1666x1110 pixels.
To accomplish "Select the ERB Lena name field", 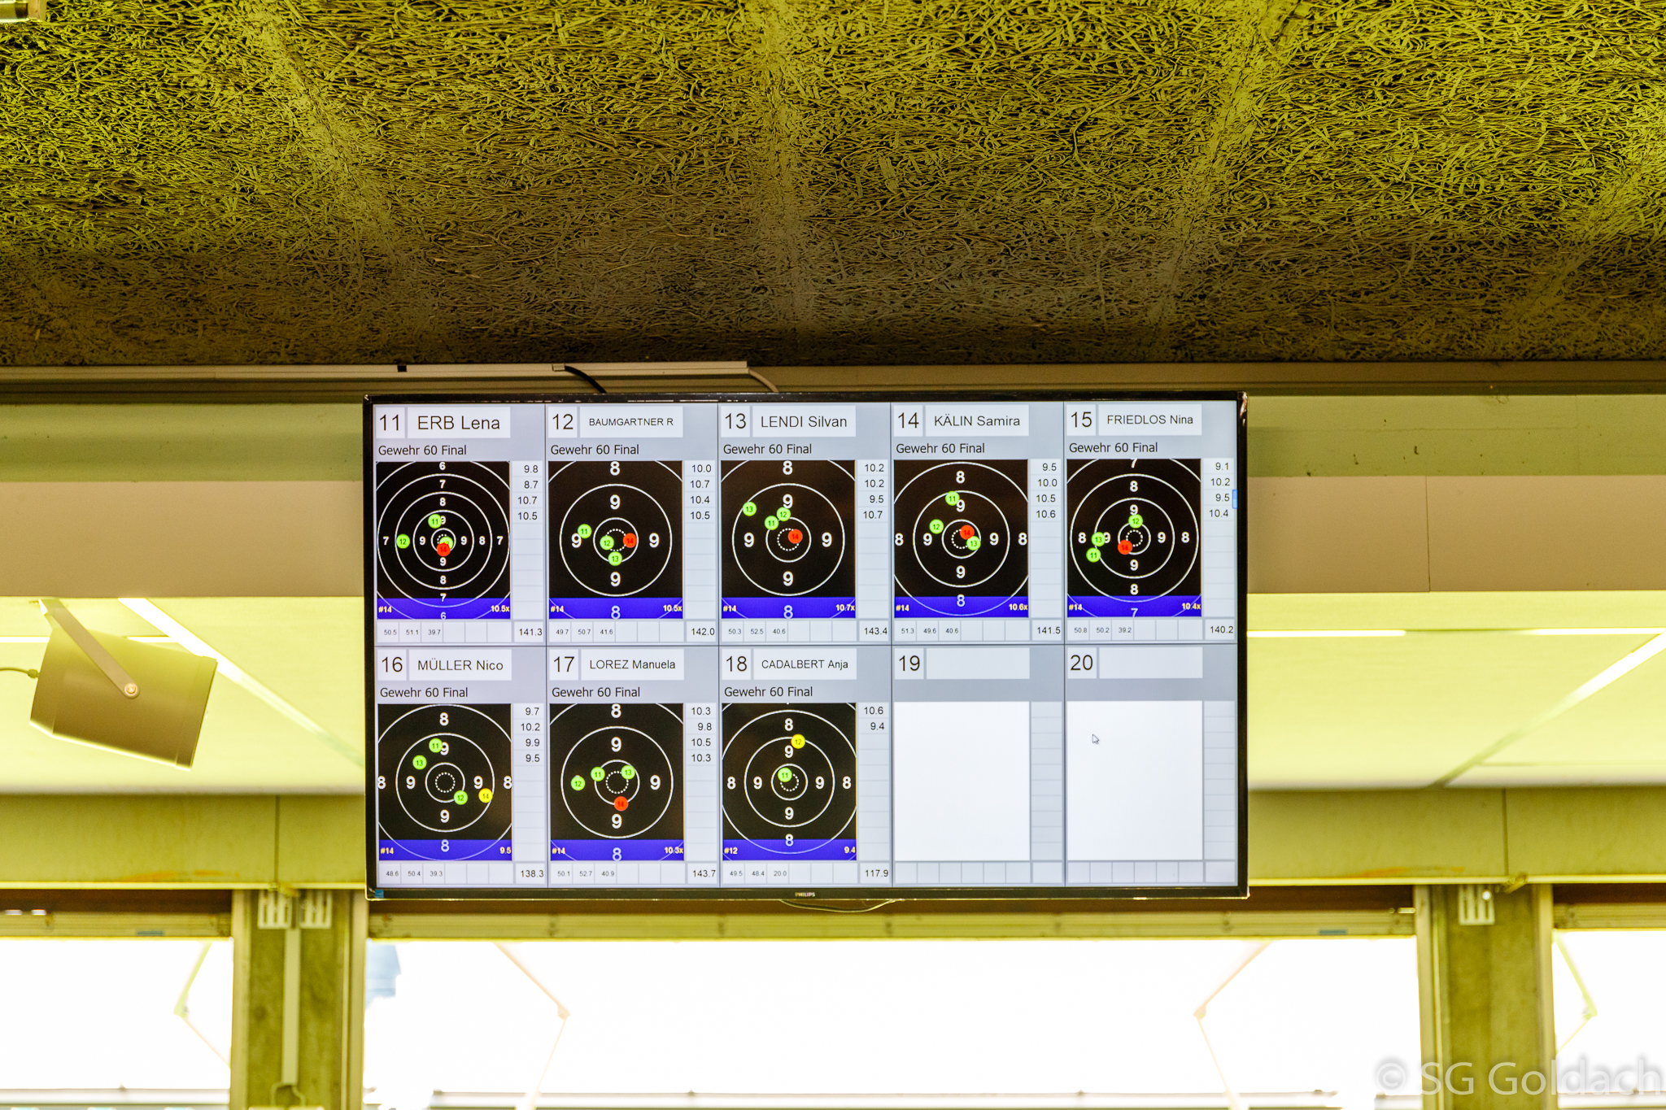I will point(459,423).
